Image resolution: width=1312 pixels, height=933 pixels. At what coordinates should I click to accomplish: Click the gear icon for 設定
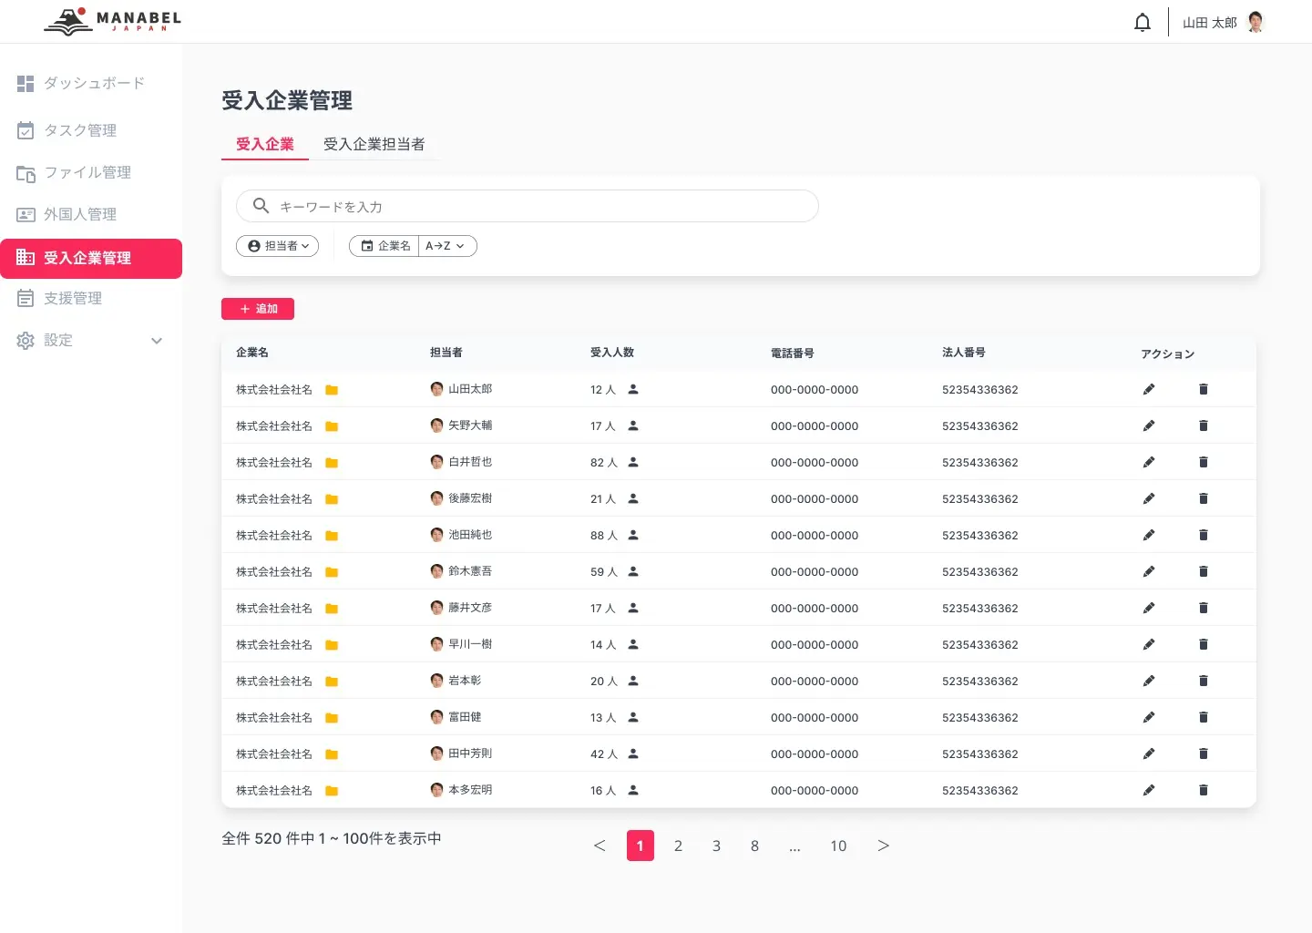click(x=25, y=340)
